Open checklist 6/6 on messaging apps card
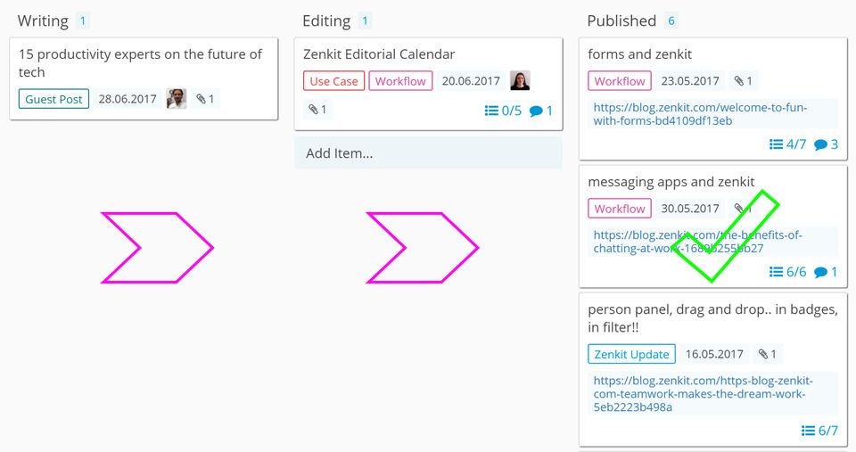Viewport: 856px width, 452px height. pyautogui.click(x=787, y=272)
